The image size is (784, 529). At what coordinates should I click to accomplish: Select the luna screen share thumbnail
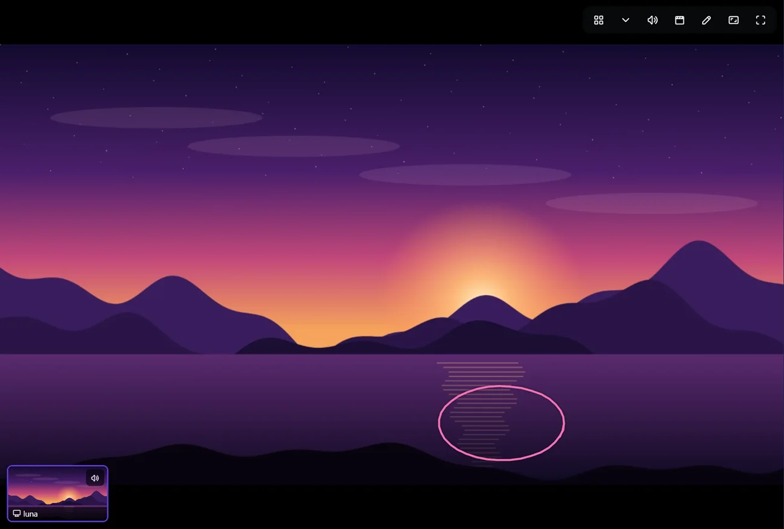tap(57, 493)
